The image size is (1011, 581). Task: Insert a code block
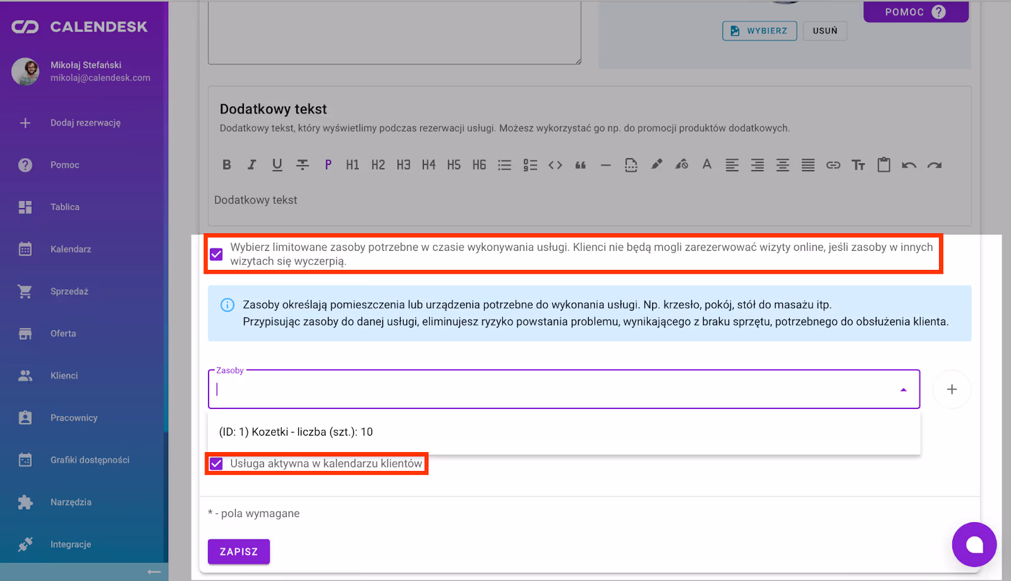pos(555,165)
